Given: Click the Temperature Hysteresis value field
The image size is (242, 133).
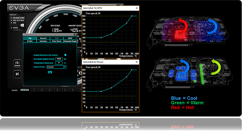Looking at the screenshot, I should 59,63.
